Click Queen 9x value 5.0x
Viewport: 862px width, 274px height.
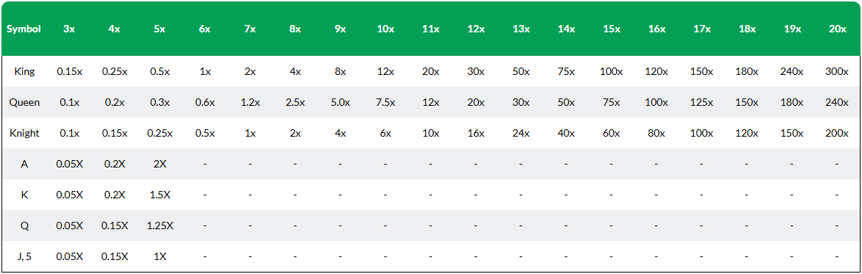(x=340, y=102)
